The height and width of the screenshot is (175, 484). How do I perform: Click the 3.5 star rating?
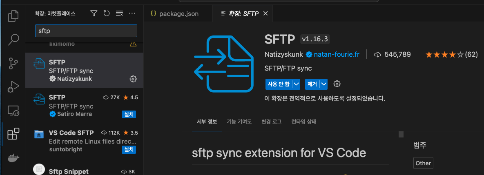click(x=131, y=133)
